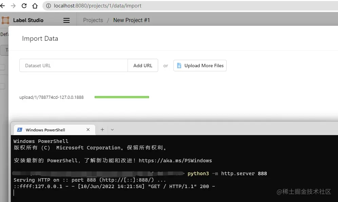The height and width of the screenshot is (202, 338).
Task: Click Upload More Files button
Action: tap(200, 66)
